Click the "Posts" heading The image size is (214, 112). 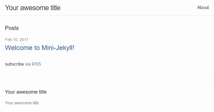pos(12,28)
